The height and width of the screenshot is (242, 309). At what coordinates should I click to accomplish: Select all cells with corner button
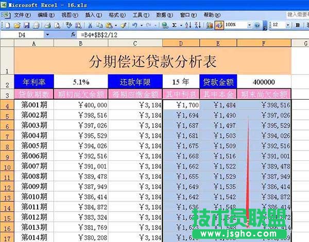pos(7,43)
